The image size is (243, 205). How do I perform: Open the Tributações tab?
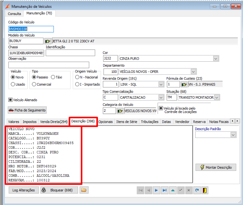point(149,122)
